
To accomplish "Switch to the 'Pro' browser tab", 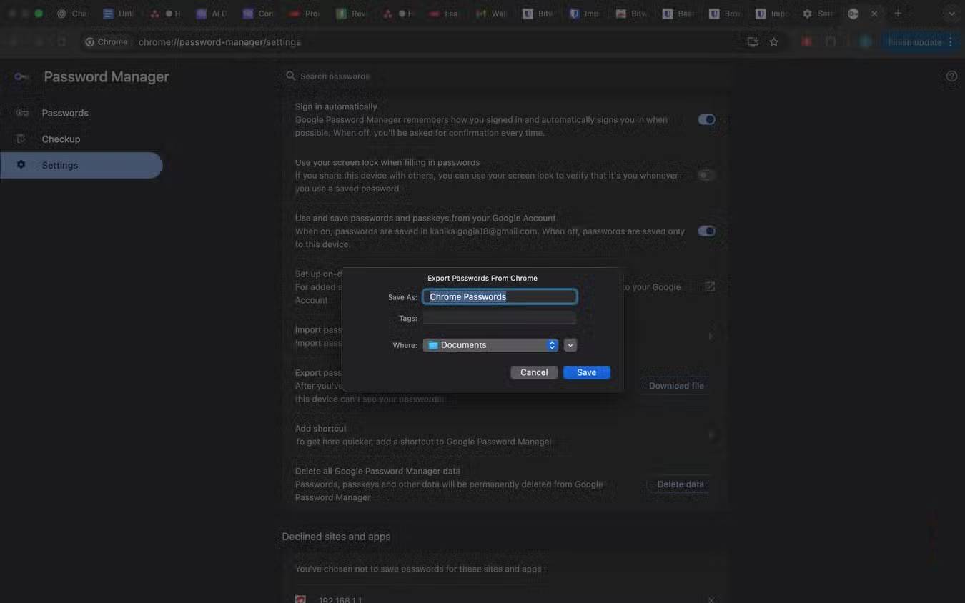I will click(305, 14).
